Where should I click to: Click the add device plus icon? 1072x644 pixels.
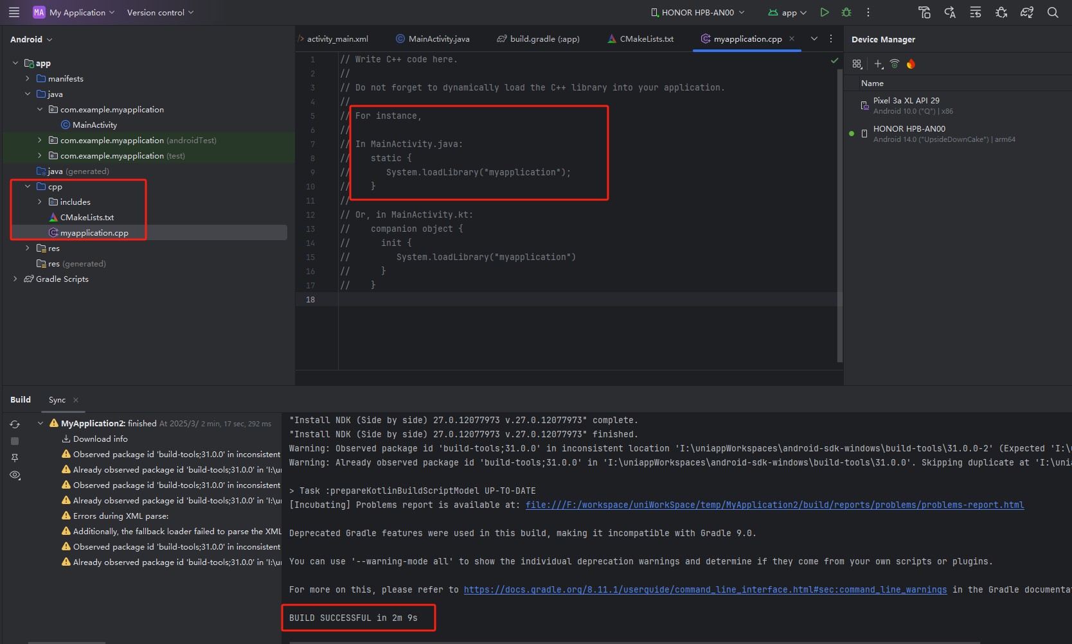[878, 64]
